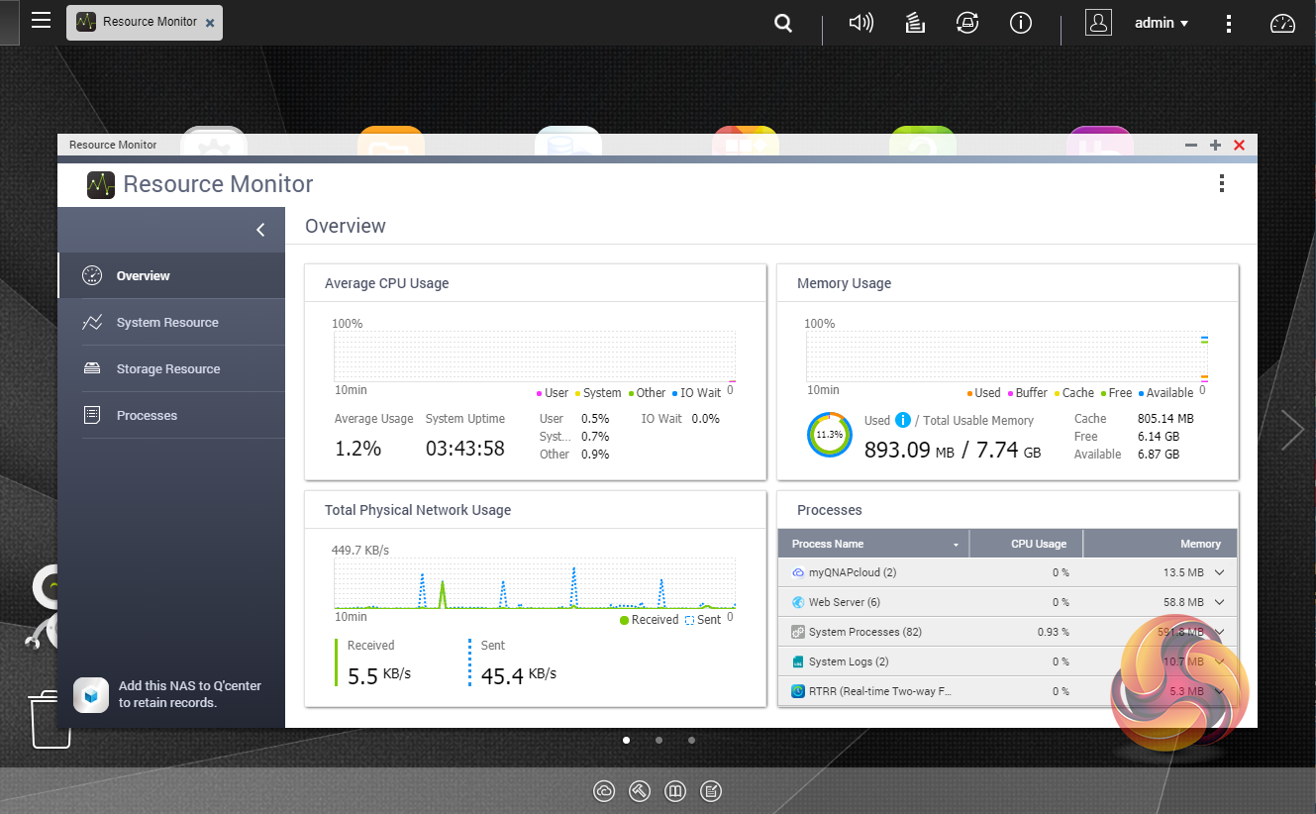This screenshot has width=1316, height=814.
Task: Click the search magnifier icon
Action: 783,23
